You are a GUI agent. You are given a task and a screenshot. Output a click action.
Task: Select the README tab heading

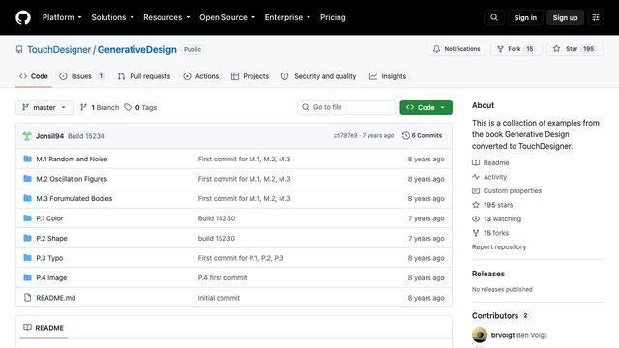pyautogui.click(x=44, y=328)
